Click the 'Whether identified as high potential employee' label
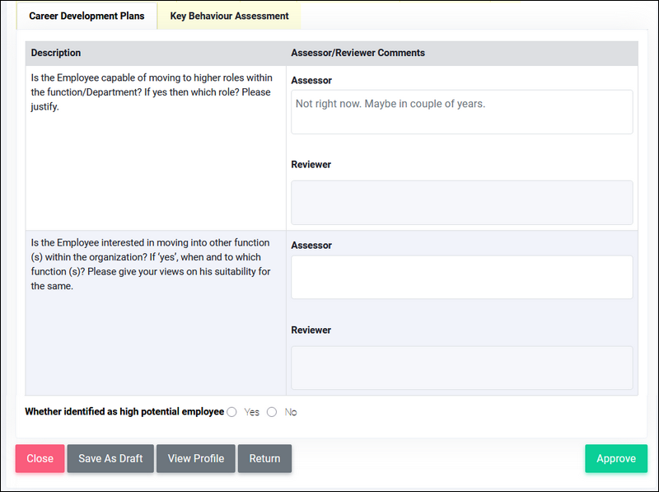Viewport: 659px width, 492px height. pos(124,411)
